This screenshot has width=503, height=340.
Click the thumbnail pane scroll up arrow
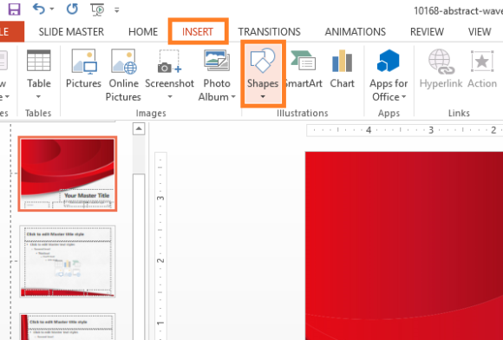(x=139, y=129)
